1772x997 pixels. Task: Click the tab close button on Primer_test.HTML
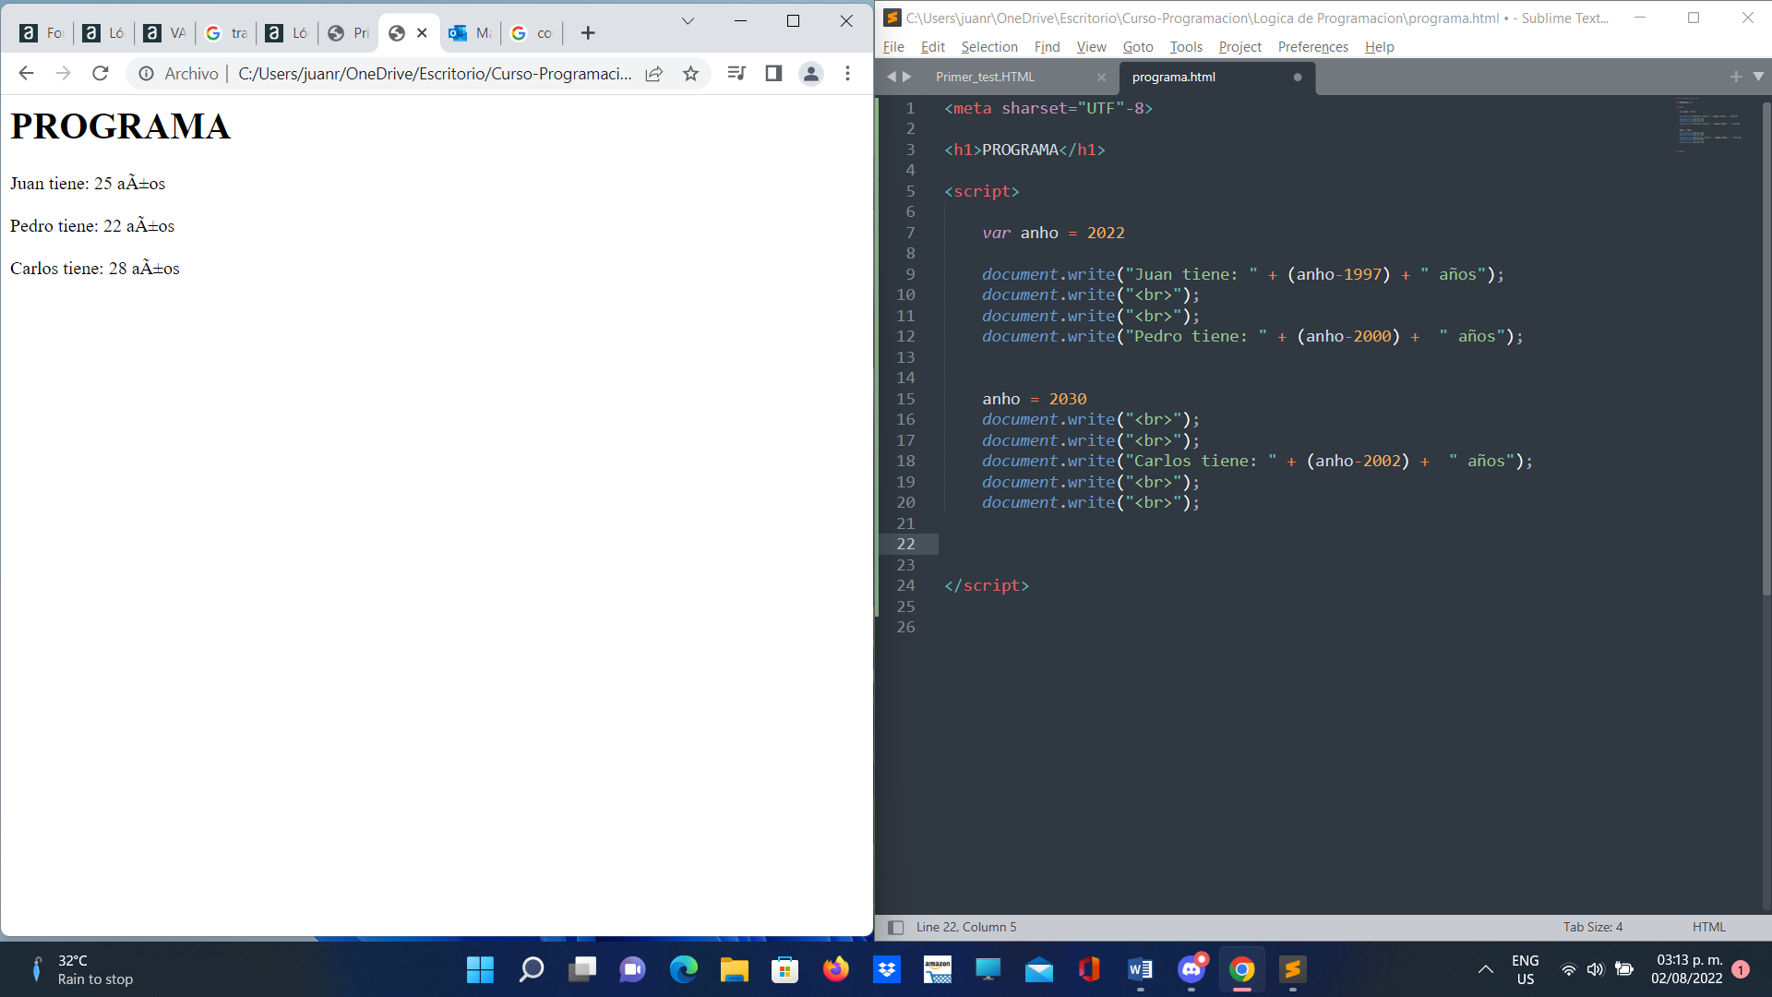point(1101,77)
